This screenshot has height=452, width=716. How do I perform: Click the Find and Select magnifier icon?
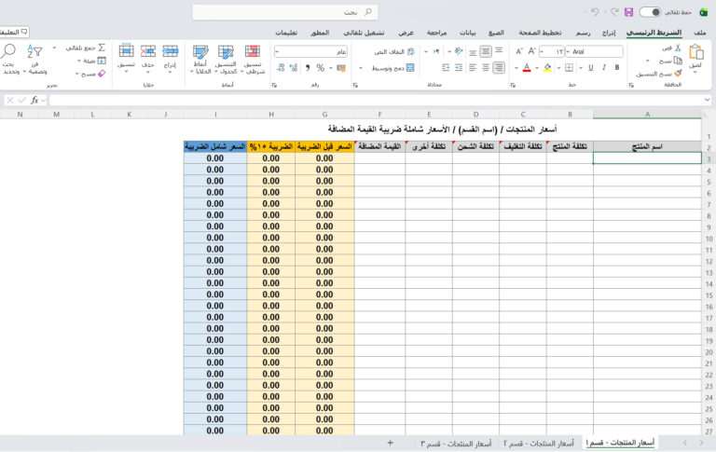(x=8, y=51)
